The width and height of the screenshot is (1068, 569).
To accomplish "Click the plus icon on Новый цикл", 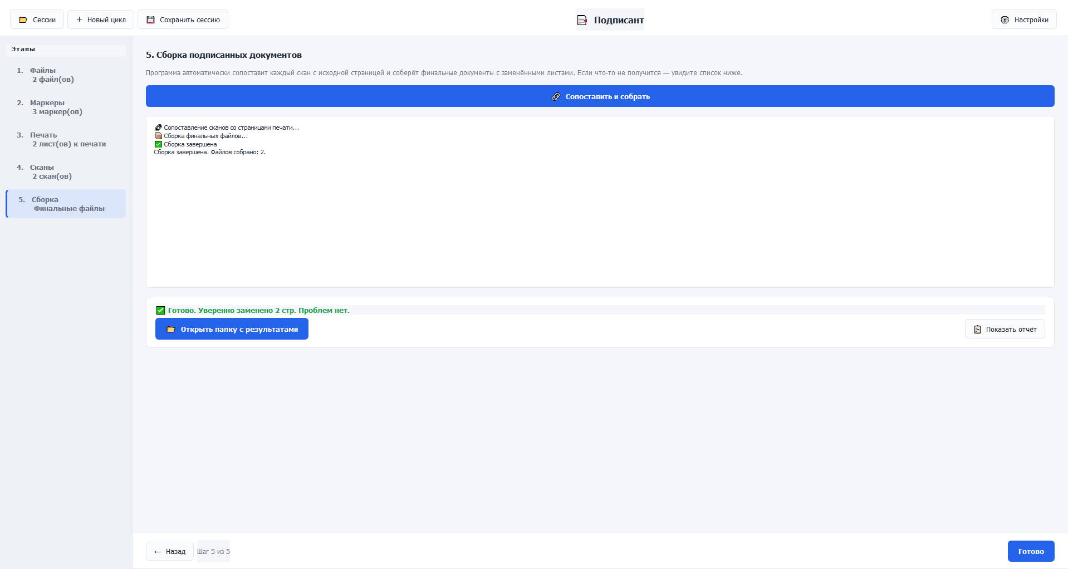I will 79,19.
